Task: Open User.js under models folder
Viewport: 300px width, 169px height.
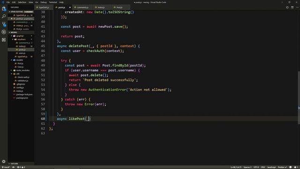Action: (21, 67)
